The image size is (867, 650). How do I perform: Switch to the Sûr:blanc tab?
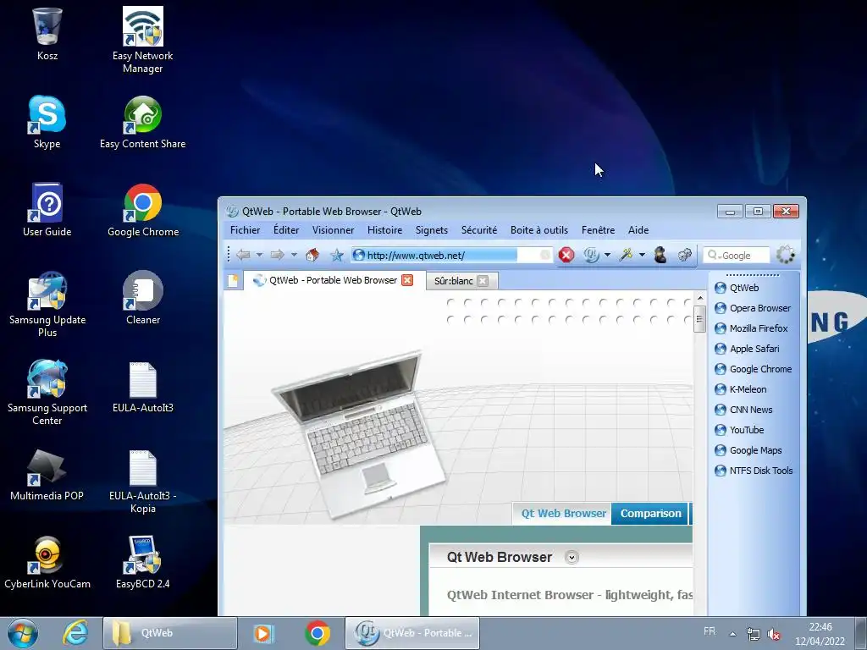[x=454, y=281]
